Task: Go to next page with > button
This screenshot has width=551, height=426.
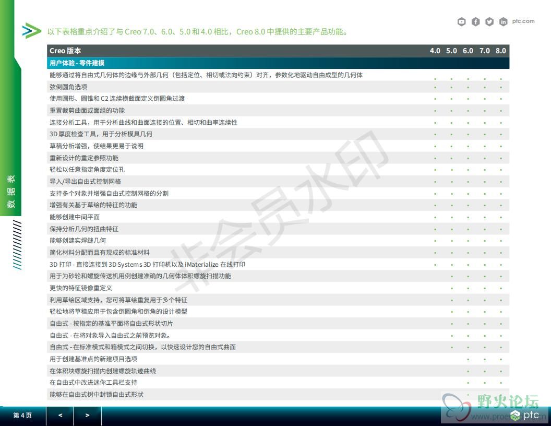Action: (x=88, y=416)
